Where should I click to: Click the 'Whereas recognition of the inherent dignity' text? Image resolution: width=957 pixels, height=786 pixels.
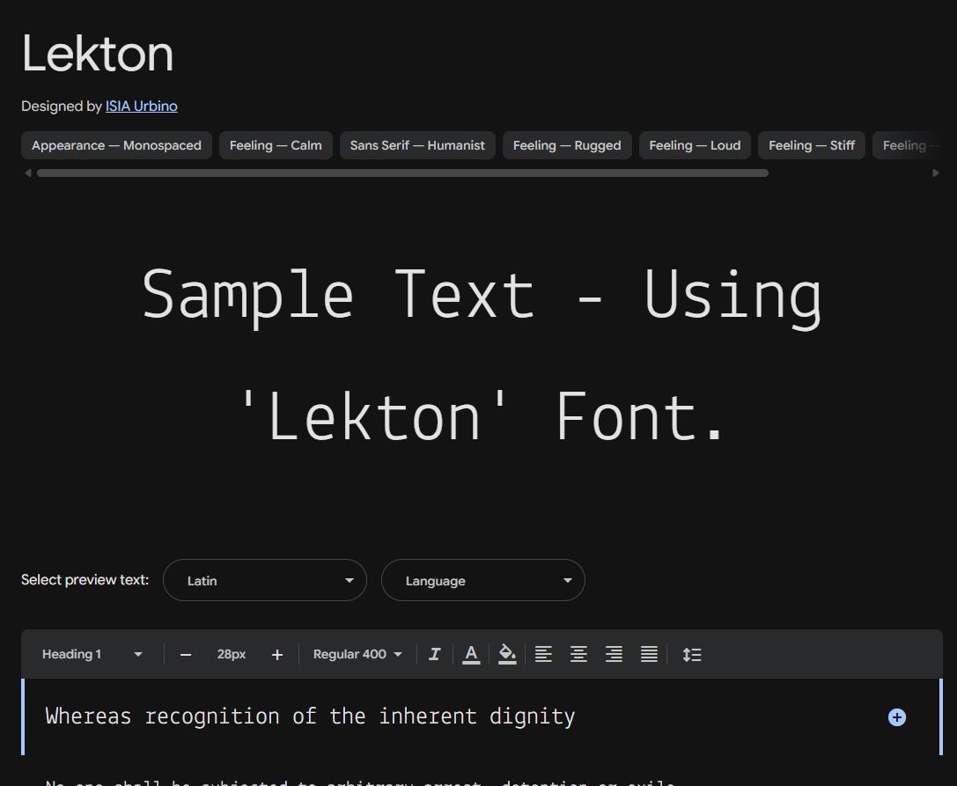pyautogui.click(x=310, y=716)
